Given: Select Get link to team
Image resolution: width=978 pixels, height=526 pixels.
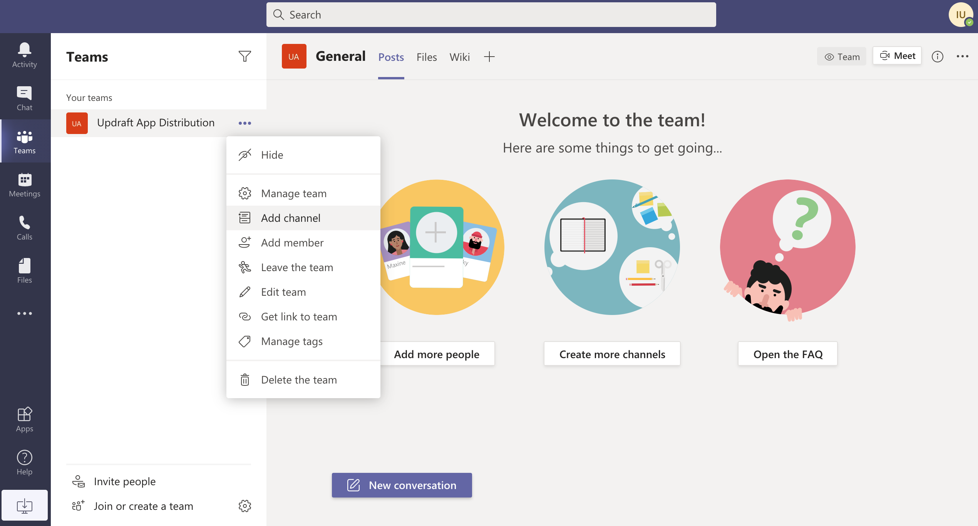Looking at the screenshot, I should point(303,317).
